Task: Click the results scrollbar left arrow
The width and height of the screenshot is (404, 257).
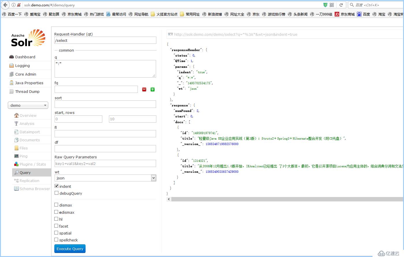Action: [x=169, y=199]
